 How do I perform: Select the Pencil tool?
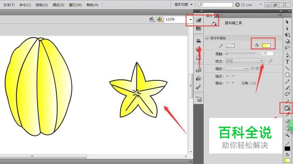(x=287, y=81)
